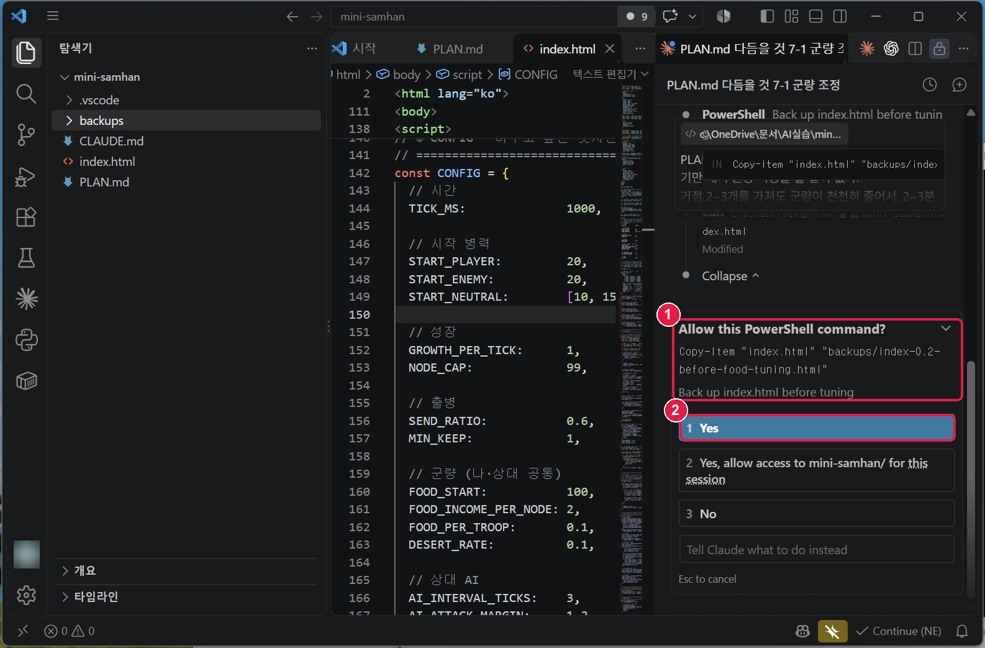Expand the 개요 outline section
The height and width of the screenshot is (648, 985).
pos(65,571)
